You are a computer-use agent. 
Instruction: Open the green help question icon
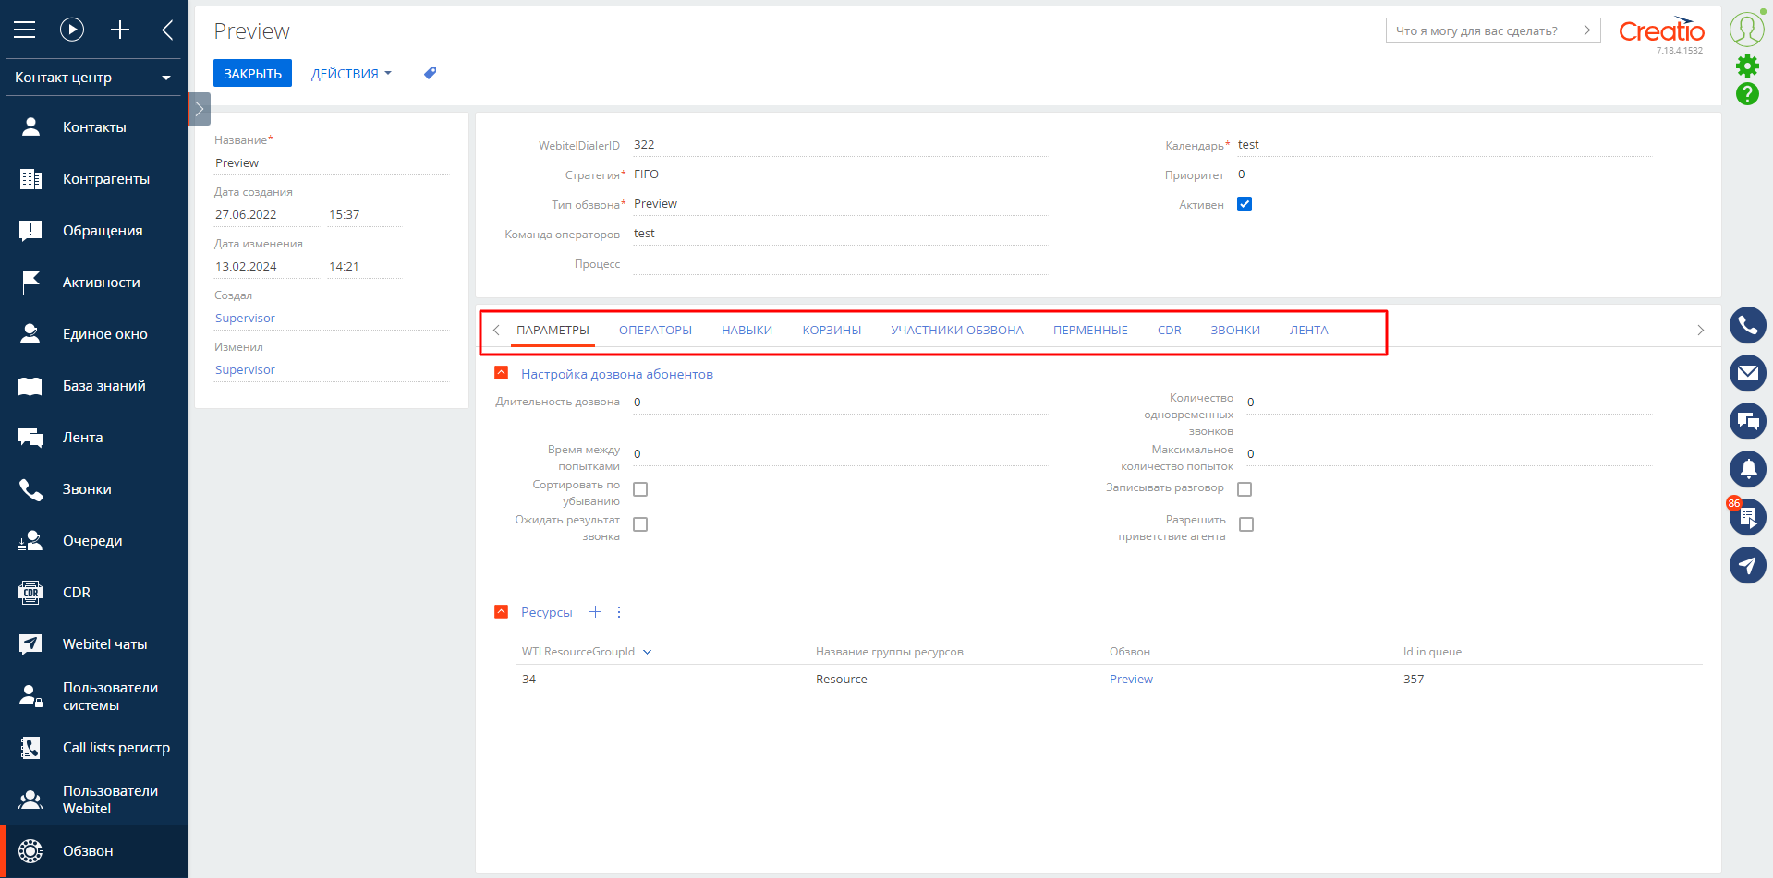[x=1747, y=93]
